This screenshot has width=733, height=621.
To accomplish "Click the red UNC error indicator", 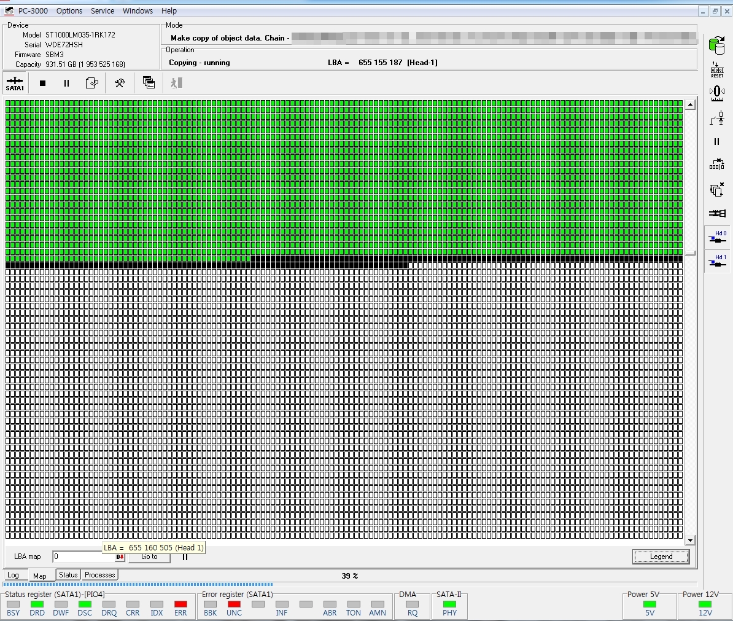I will click(x=235, y=604).
